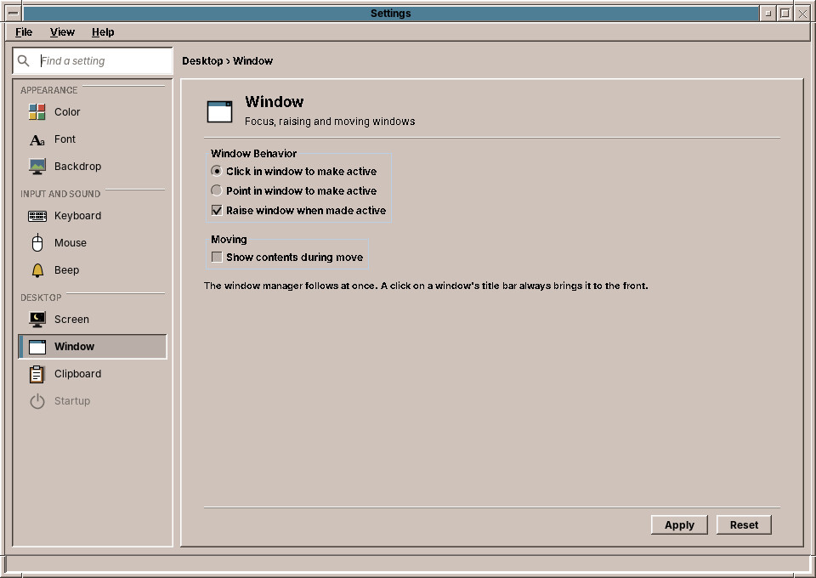Screen dimensions: 816x578
Task: Select the Beep bell icon
Action: (37, 270)
